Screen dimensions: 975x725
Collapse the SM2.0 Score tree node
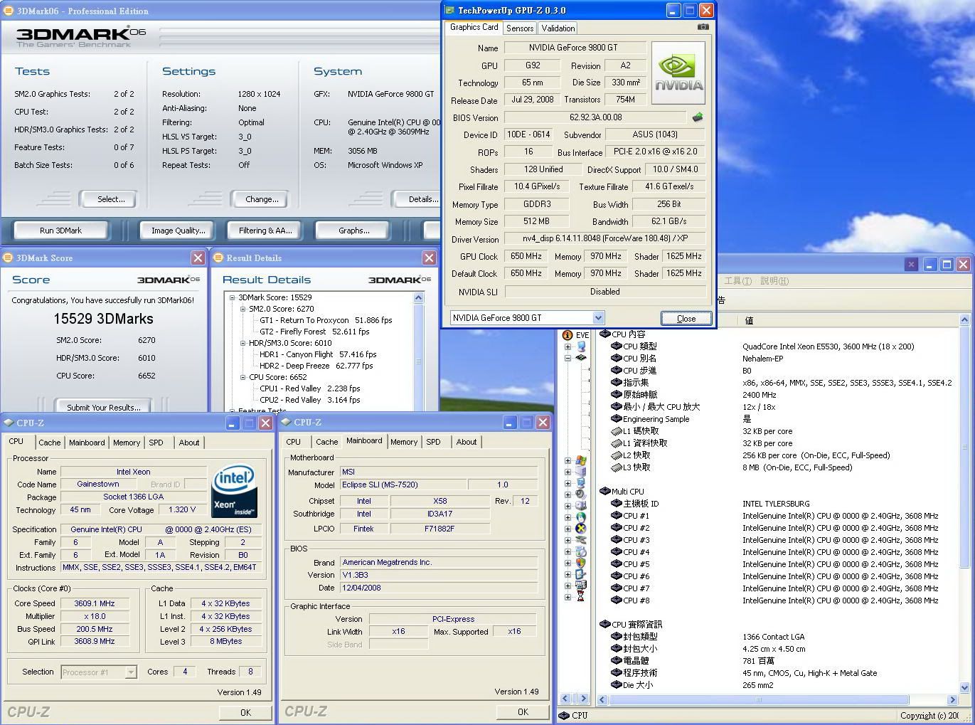243,309
